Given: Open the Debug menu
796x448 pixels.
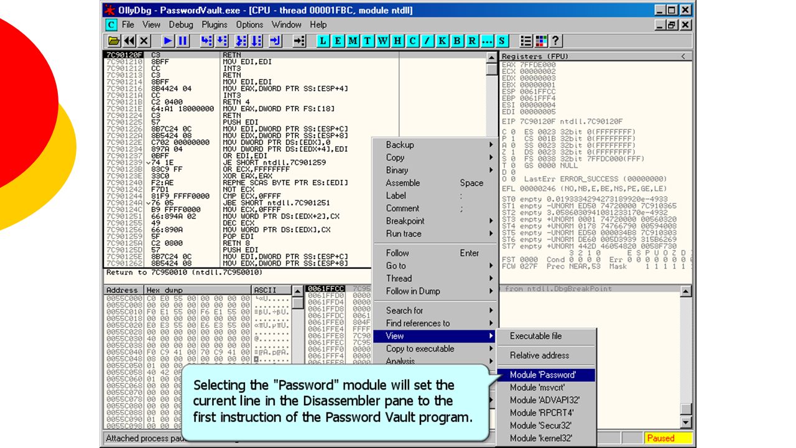Looking at the screenshot, I should (181, 25).
